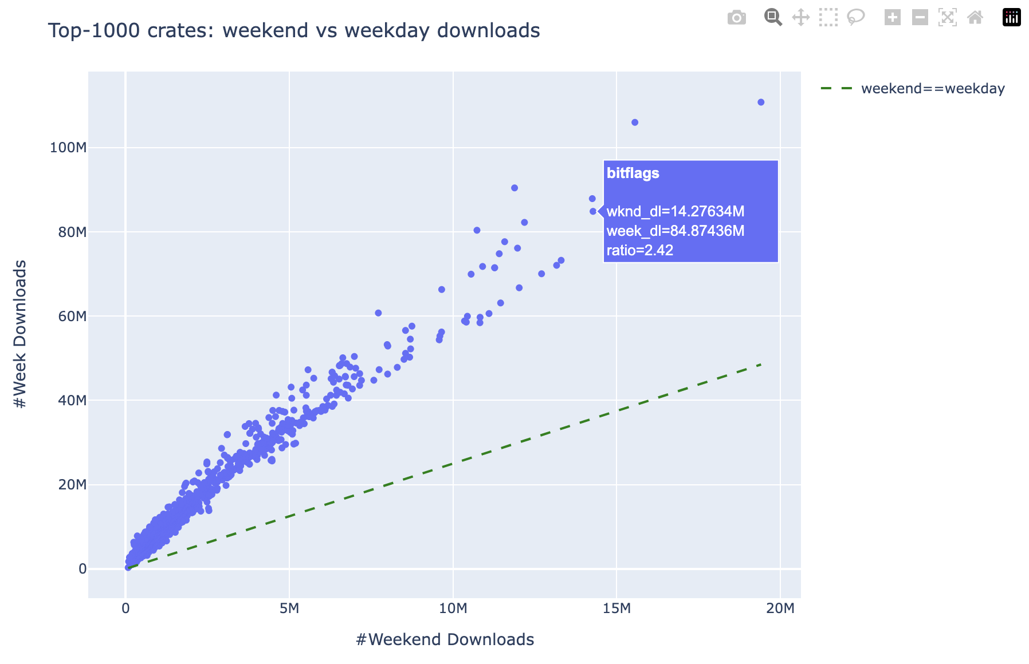The image size is (1029, 664).
Task: Click the '#Week Downloads' y-axis title
Action: click(x=21, y=334)
